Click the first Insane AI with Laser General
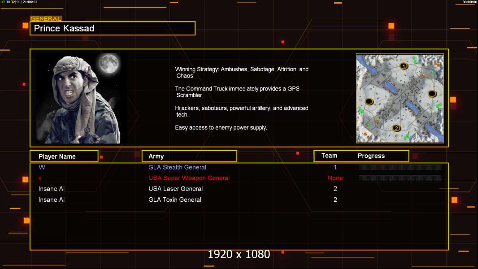 click(x=52, y=189)
